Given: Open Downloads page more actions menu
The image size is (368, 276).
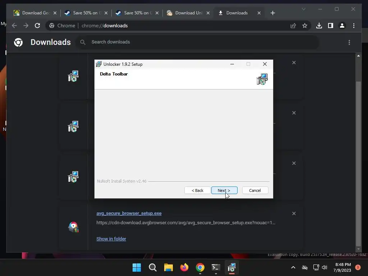Looking at the screenshot, I should 349,42.
